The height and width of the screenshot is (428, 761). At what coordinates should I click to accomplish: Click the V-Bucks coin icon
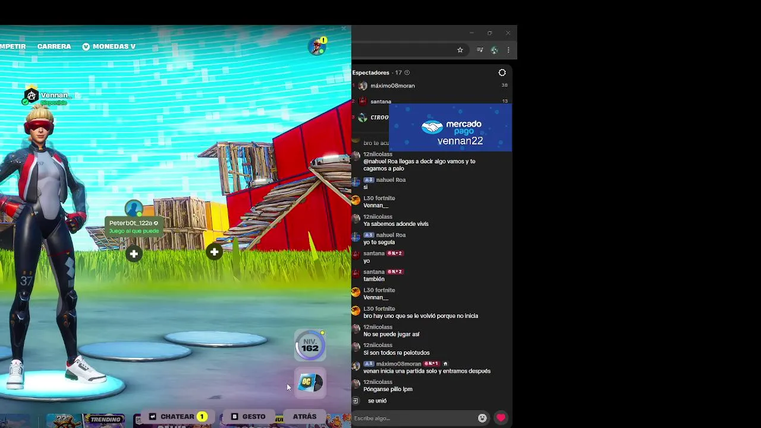[86, 46]
